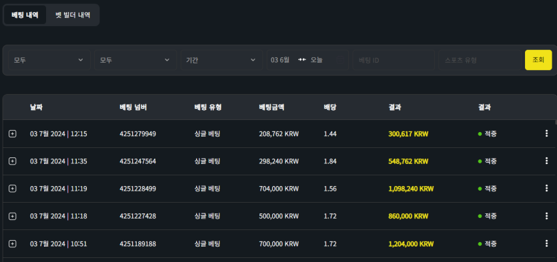Click the 배당 column header
The width and height of the screenshot is (557, 262).
[330, 107]
